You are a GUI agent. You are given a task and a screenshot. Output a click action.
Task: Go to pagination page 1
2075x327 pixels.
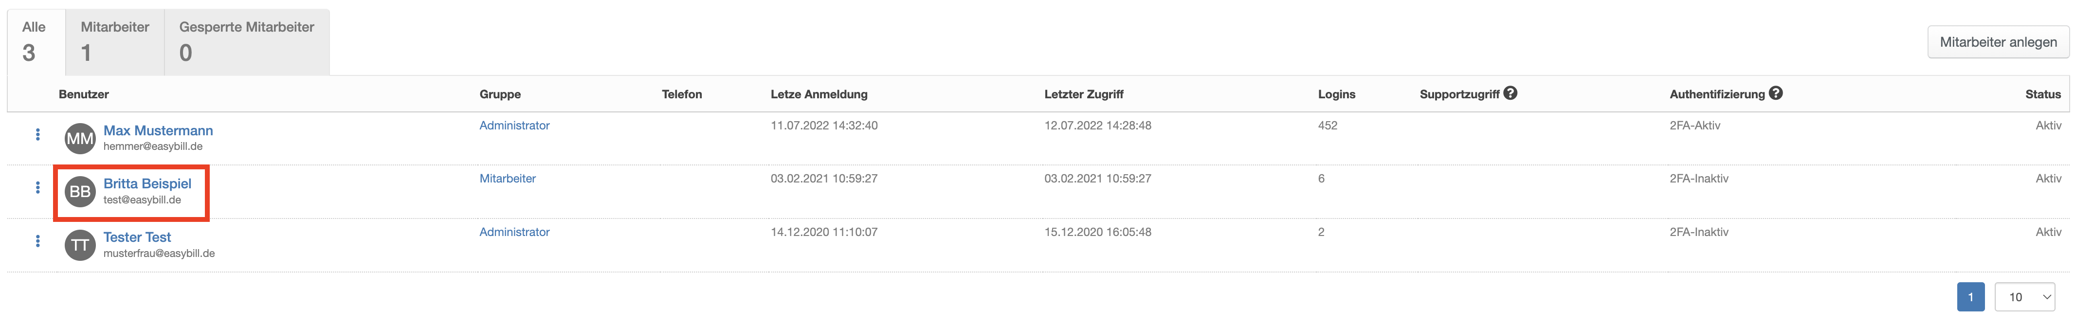click(1970, 297)
